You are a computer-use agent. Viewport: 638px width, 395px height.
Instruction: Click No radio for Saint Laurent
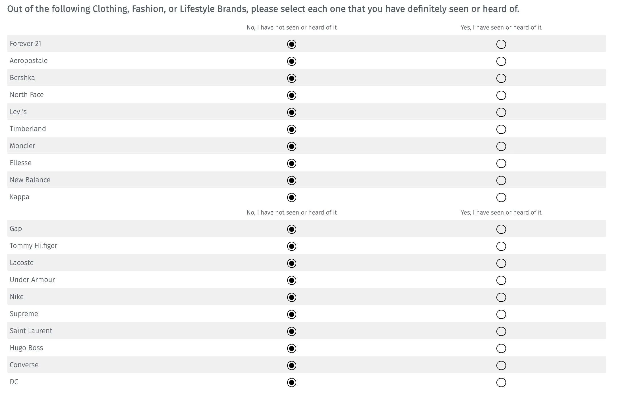pos(292,331)
